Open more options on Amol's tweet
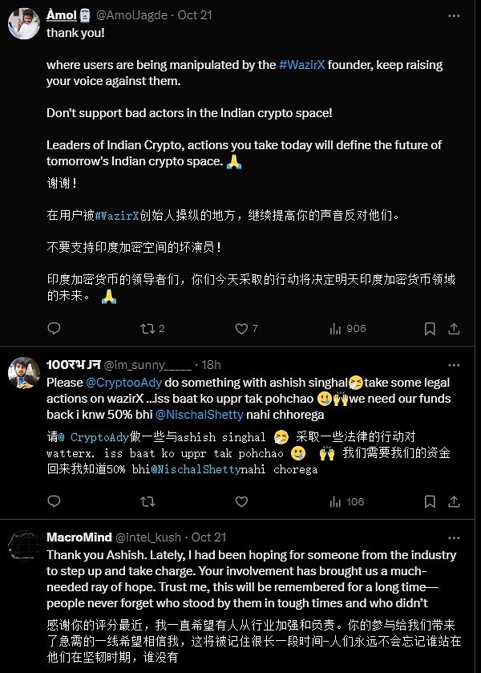Viewport: 481px width, 673px height. click(454, 16)
